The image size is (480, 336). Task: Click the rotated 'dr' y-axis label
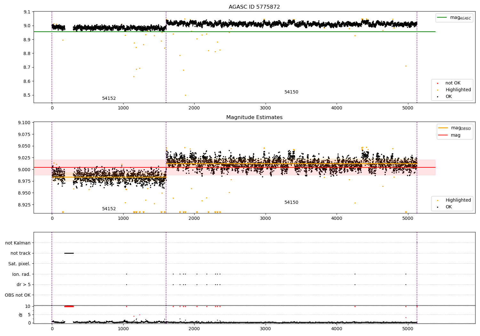(x=21, y=315)
